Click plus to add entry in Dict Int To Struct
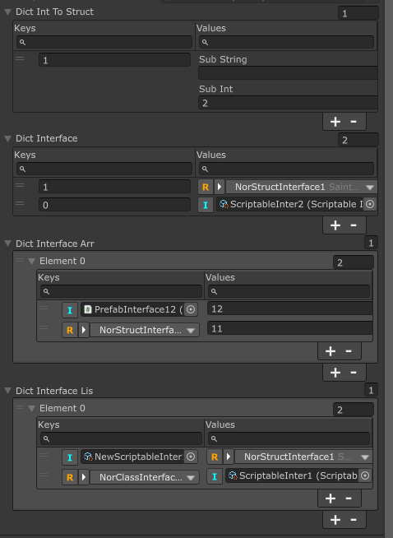Screen dimensions: 393x538 coord(335,122)
